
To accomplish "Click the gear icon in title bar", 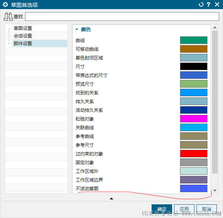I will click(5, 5).
